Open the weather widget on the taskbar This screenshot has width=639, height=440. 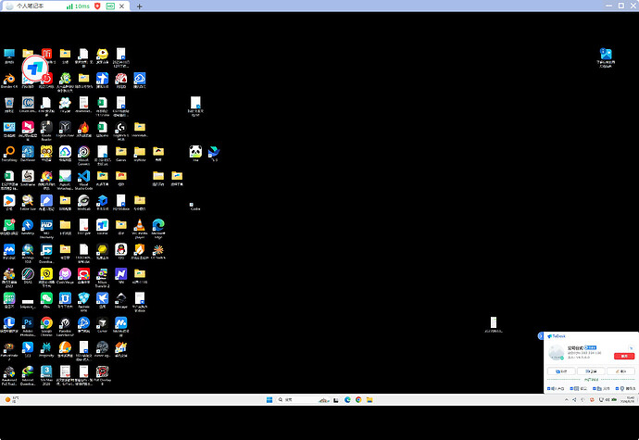(11, 399)
